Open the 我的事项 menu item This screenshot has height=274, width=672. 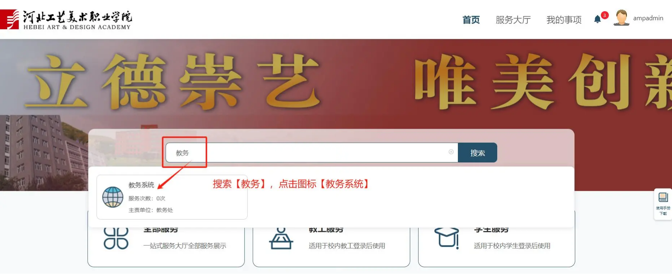(x=564, y=20)
